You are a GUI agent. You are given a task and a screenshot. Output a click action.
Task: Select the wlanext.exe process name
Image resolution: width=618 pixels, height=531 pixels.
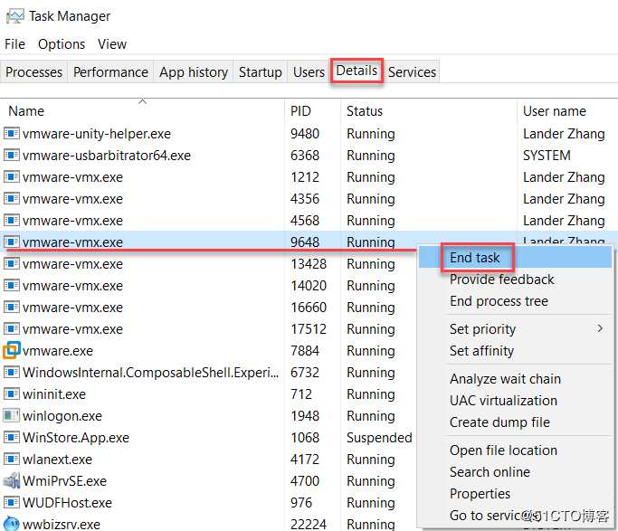(58, 459)
